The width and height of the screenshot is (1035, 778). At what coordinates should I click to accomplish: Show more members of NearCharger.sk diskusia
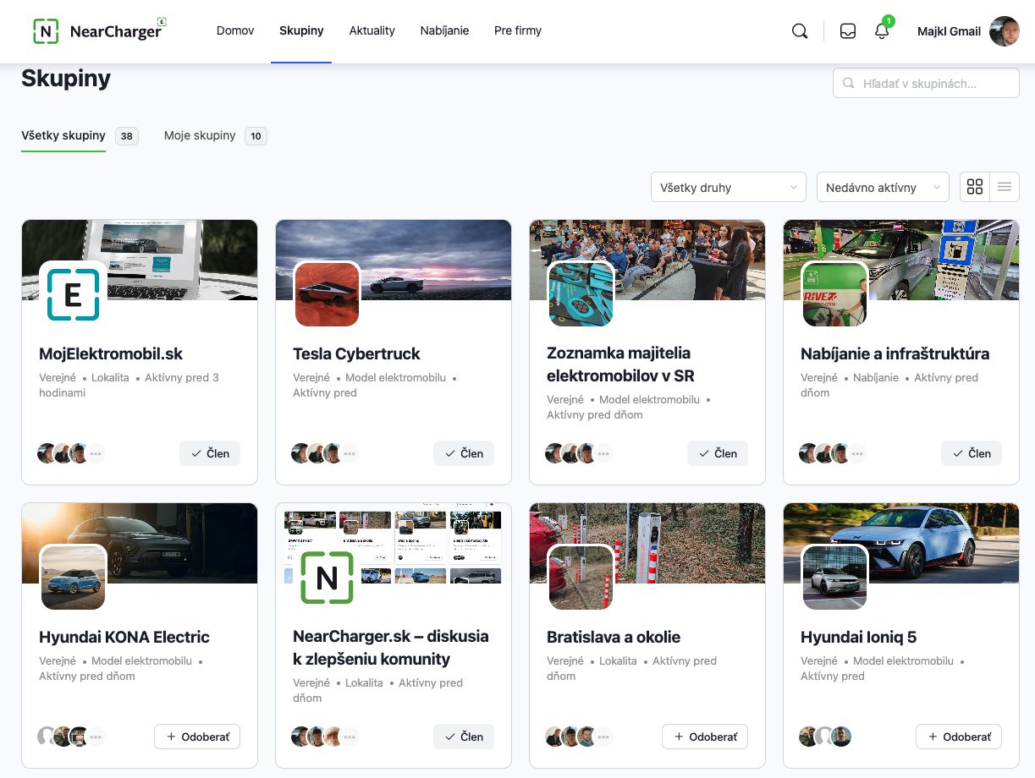point(350,737)
